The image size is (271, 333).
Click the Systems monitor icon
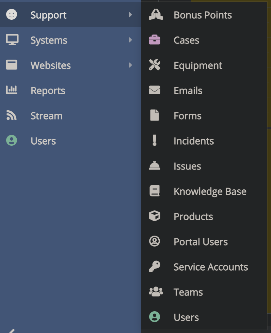[x=12, y=40]
